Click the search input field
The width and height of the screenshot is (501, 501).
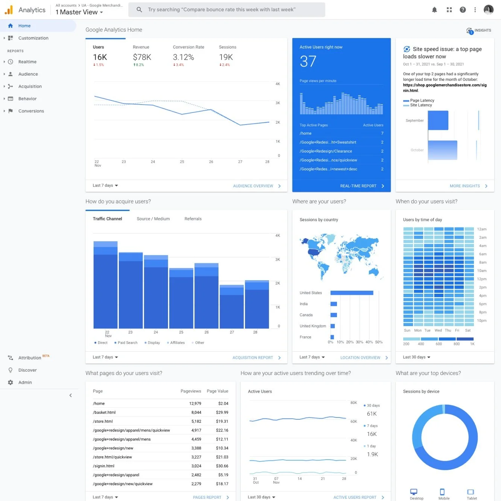pyautogui.click(x=227, y=10)
